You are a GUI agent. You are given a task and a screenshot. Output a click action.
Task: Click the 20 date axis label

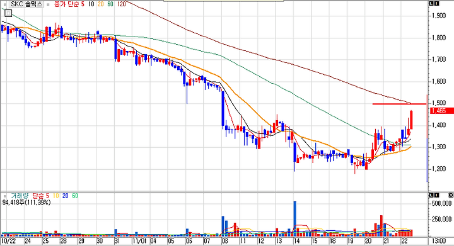[x=368, y=241]
